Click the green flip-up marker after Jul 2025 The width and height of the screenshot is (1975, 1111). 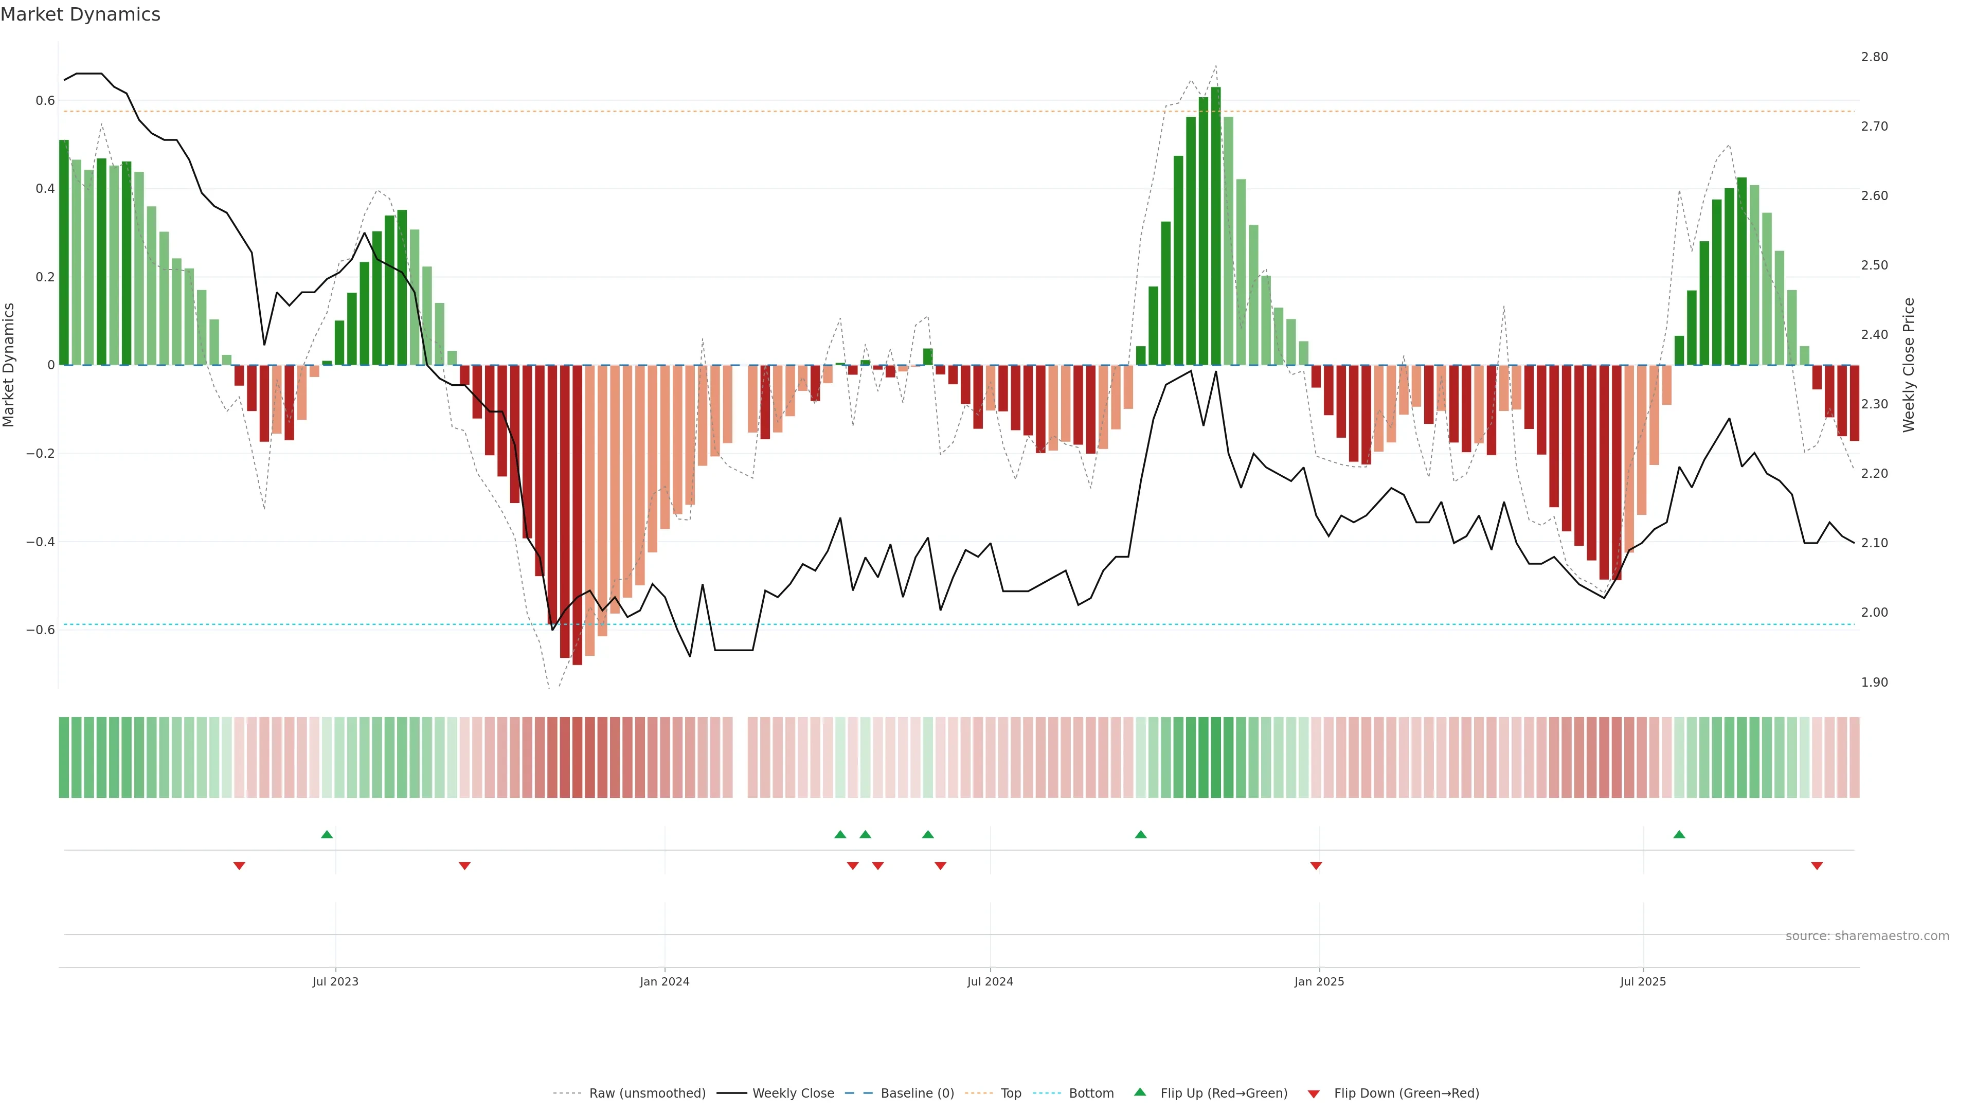(1679, 834)
